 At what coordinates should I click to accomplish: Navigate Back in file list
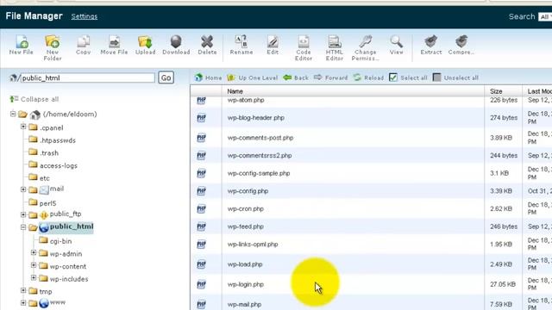(x=296, y=77)
